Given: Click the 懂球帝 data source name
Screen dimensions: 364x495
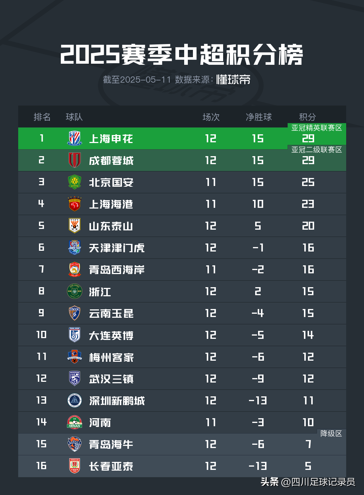Looking at the screenshot, I should (233, 80).
